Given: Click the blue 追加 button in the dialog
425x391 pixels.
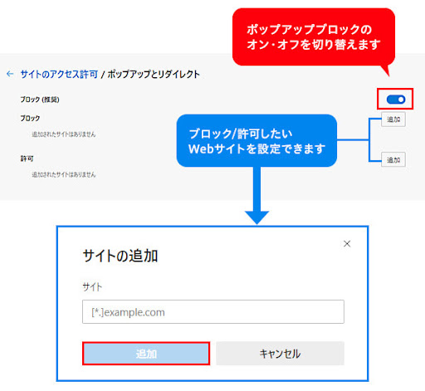Looking at the screenshot, I should tap(146, 354).
